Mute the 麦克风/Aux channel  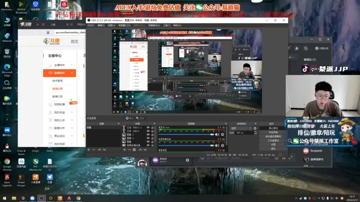pyautogui.click(x=217, y=135)
